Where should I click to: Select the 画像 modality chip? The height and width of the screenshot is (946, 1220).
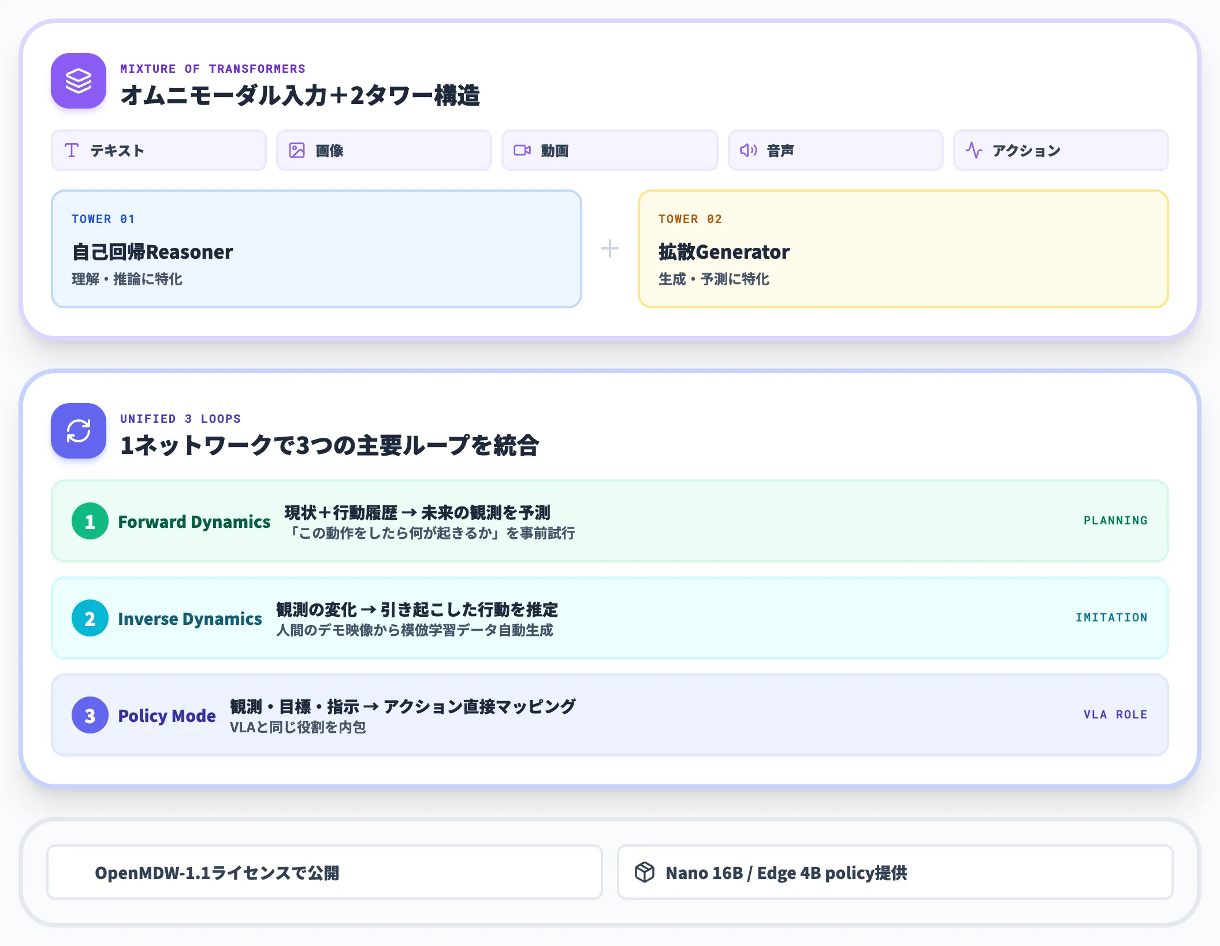(384, 151)
